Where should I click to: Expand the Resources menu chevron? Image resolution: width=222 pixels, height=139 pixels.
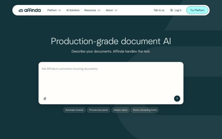[x=99, y=11]
